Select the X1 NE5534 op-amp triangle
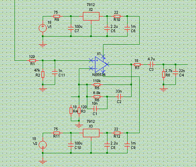 coord(101,65)
